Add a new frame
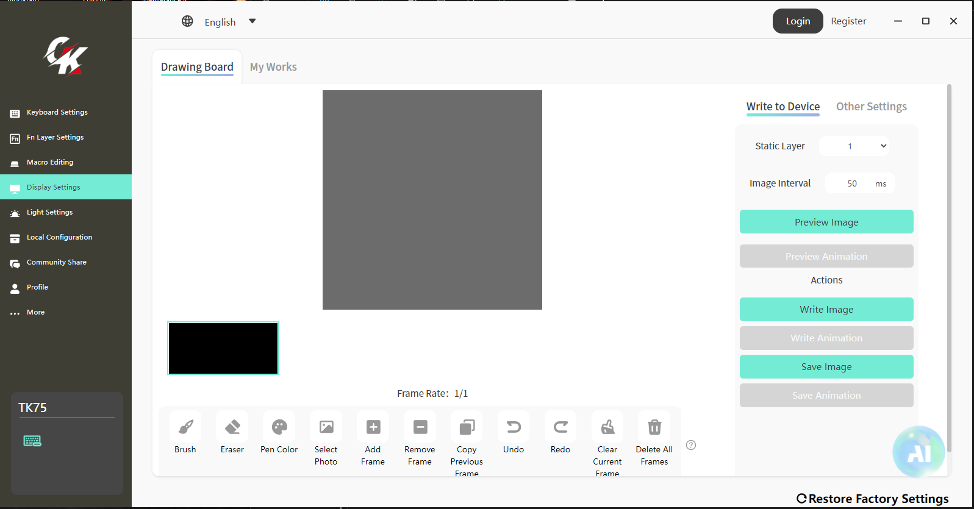 point(373,427)
